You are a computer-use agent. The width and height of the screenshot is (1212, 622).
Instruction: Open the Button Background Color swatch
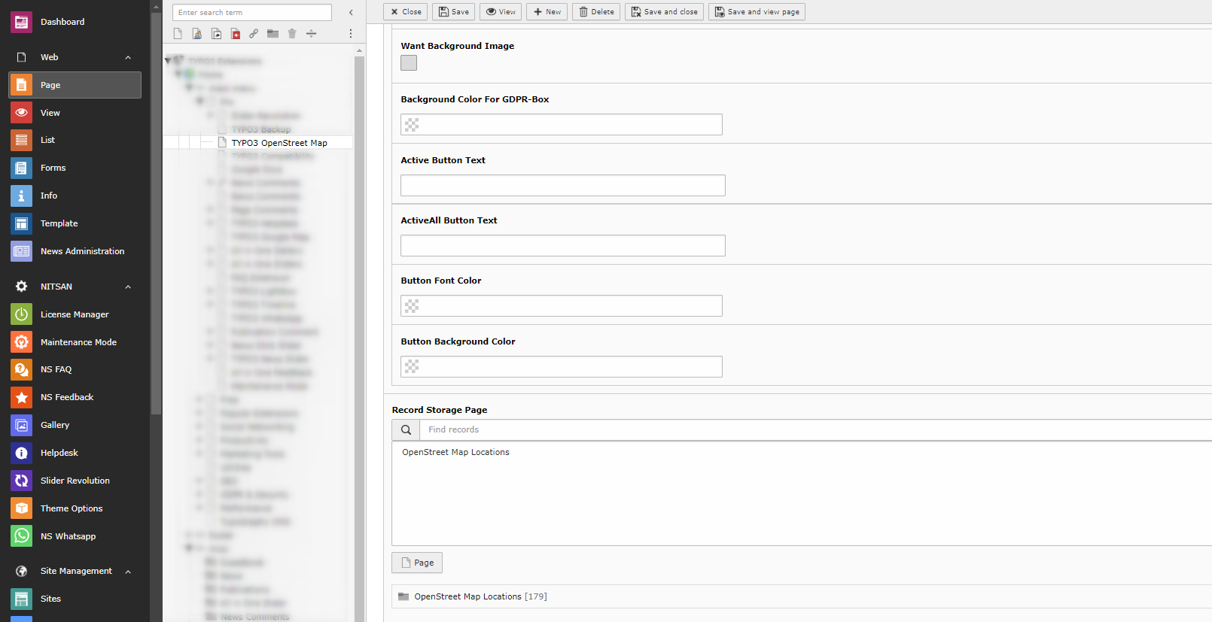[x=412, y=367]
